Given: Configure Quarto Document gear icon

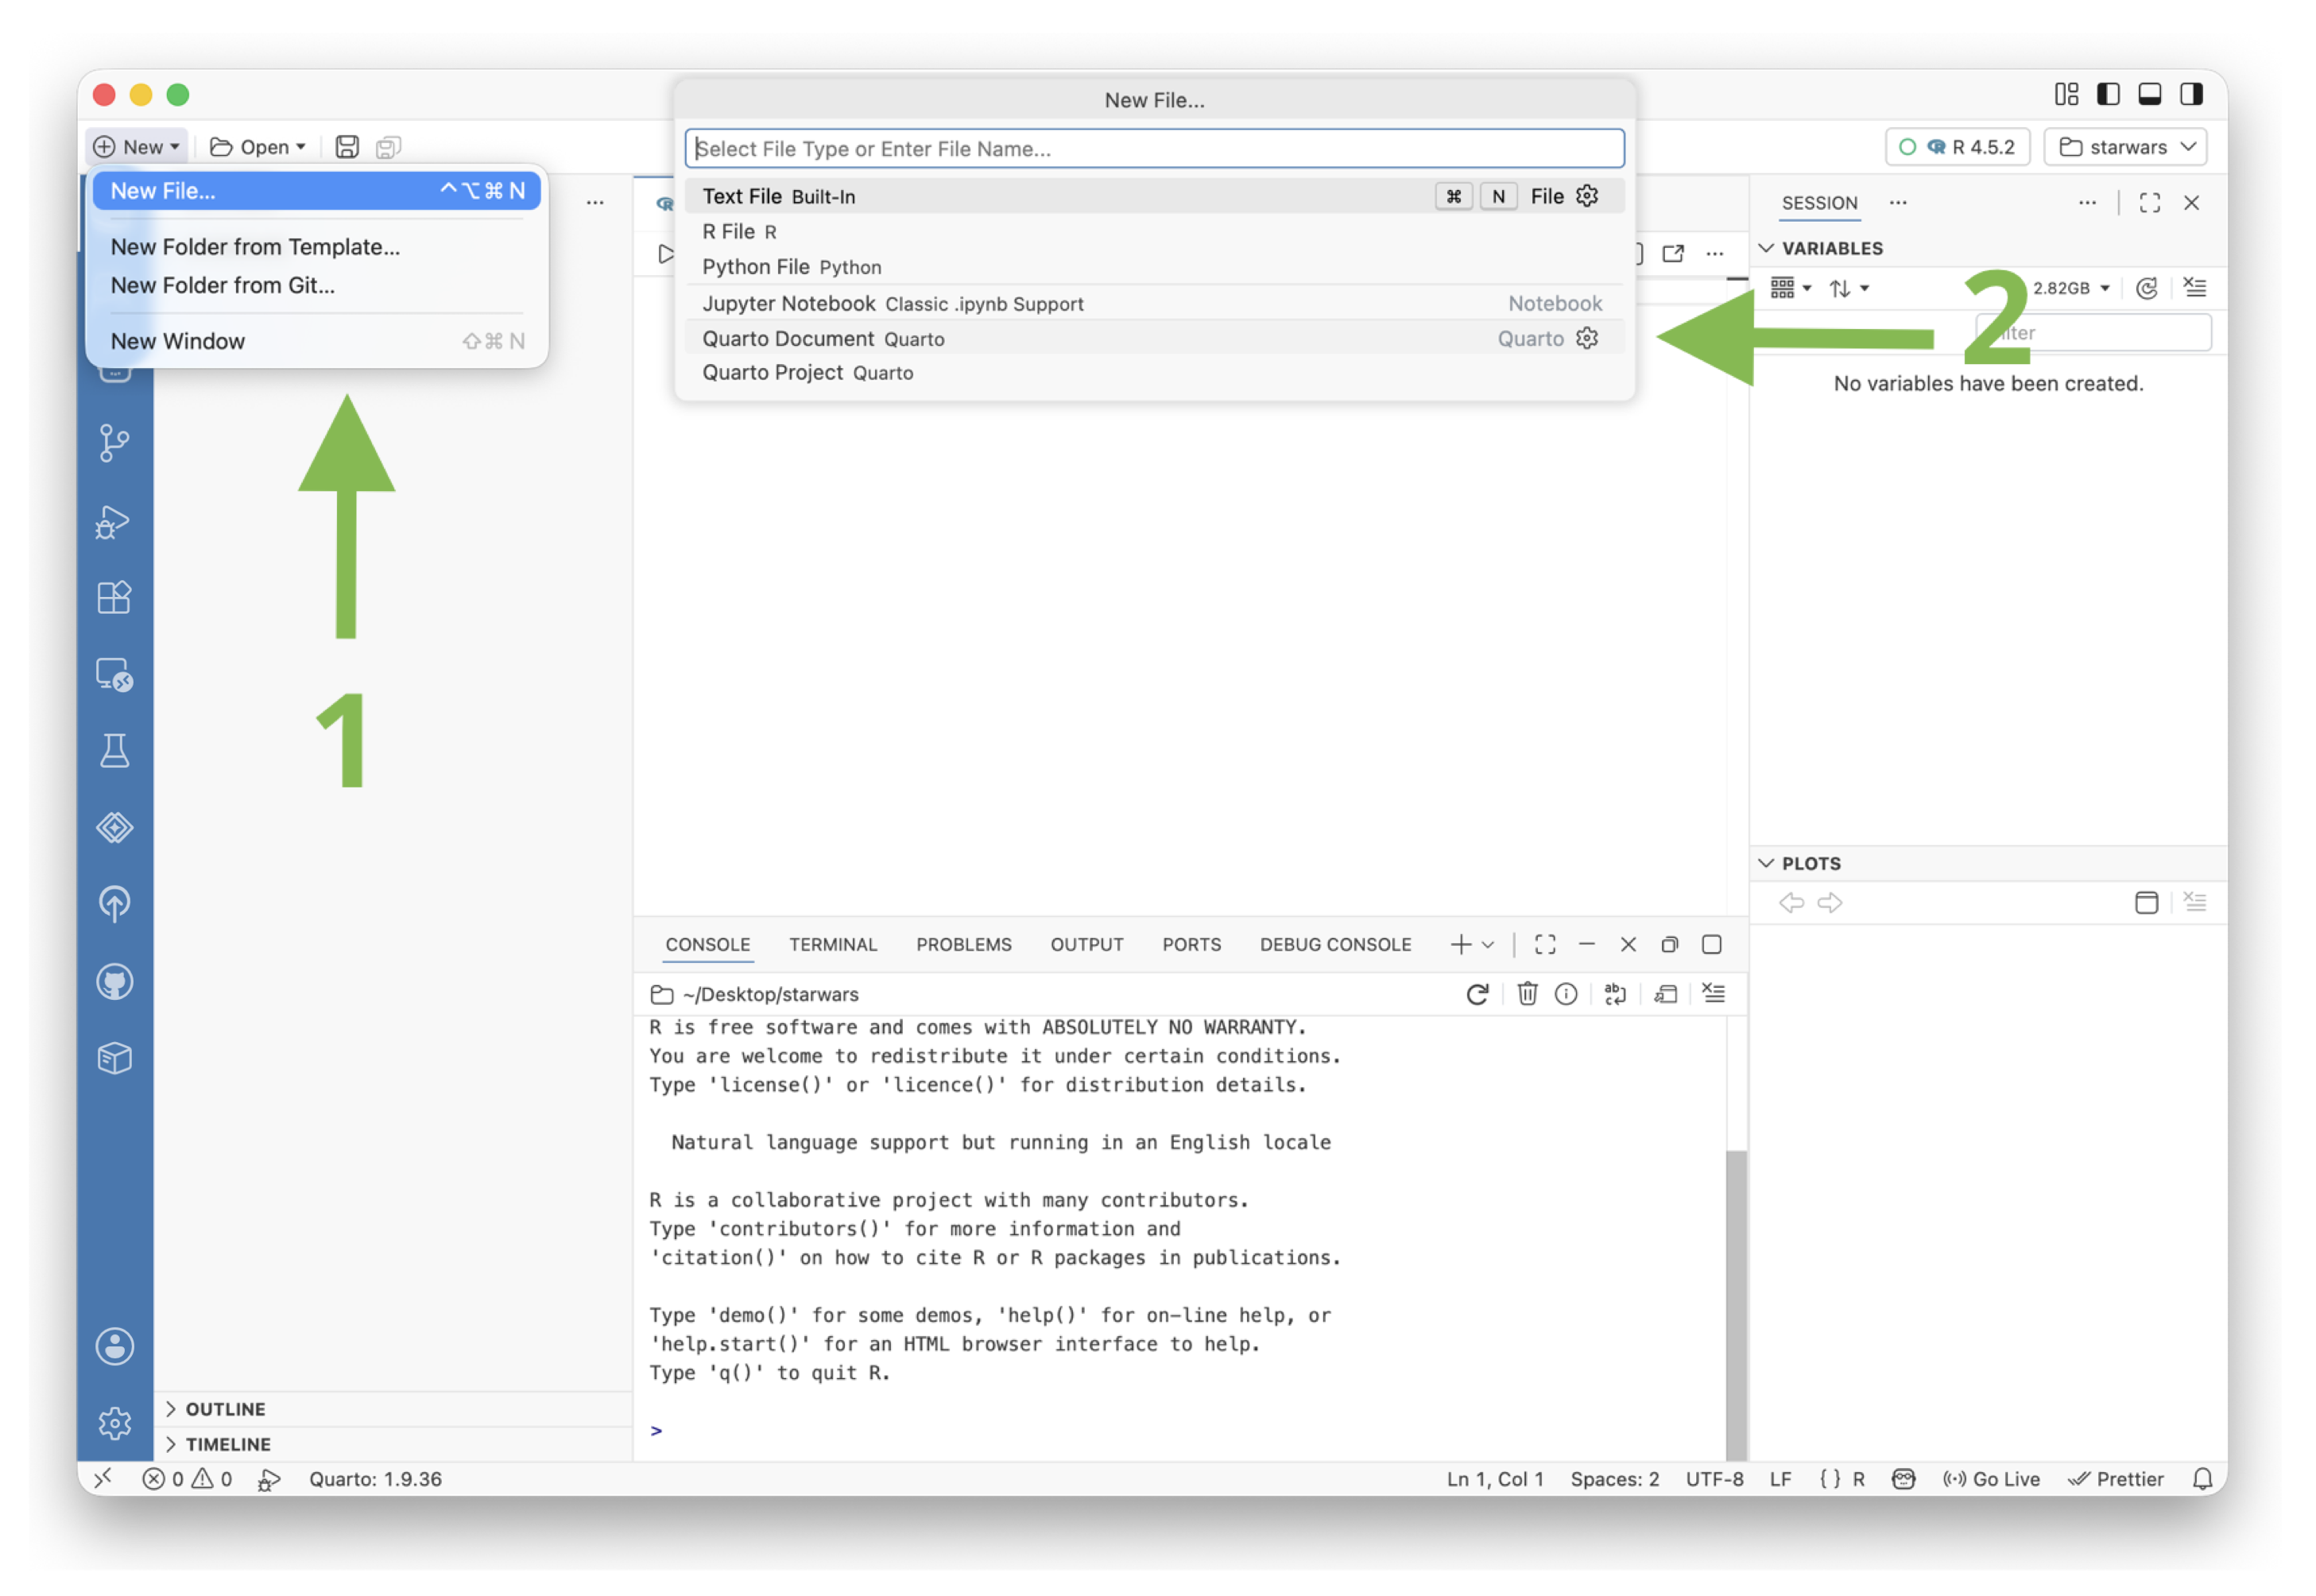Looking at the screenshot, I should [x=1587, y=338].
